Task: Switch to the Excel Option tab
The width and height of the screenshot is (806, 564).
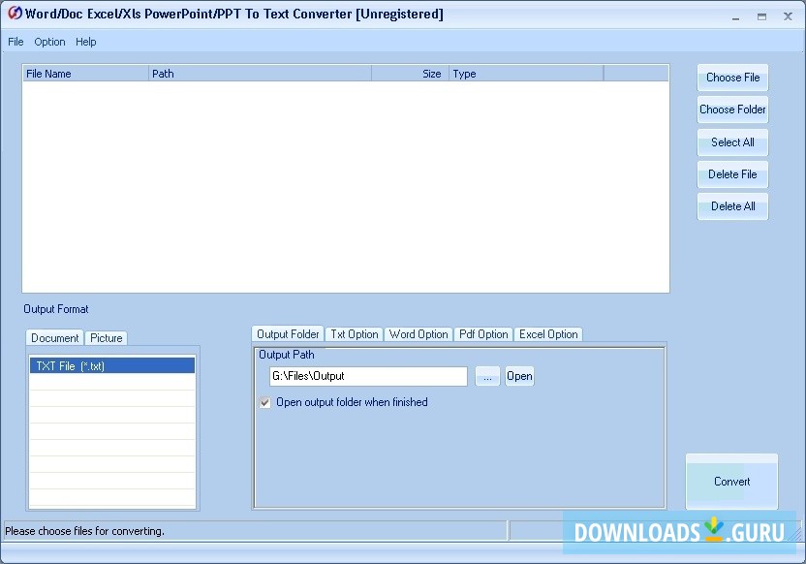Action: pyautogui.click(x=548, y=334)
